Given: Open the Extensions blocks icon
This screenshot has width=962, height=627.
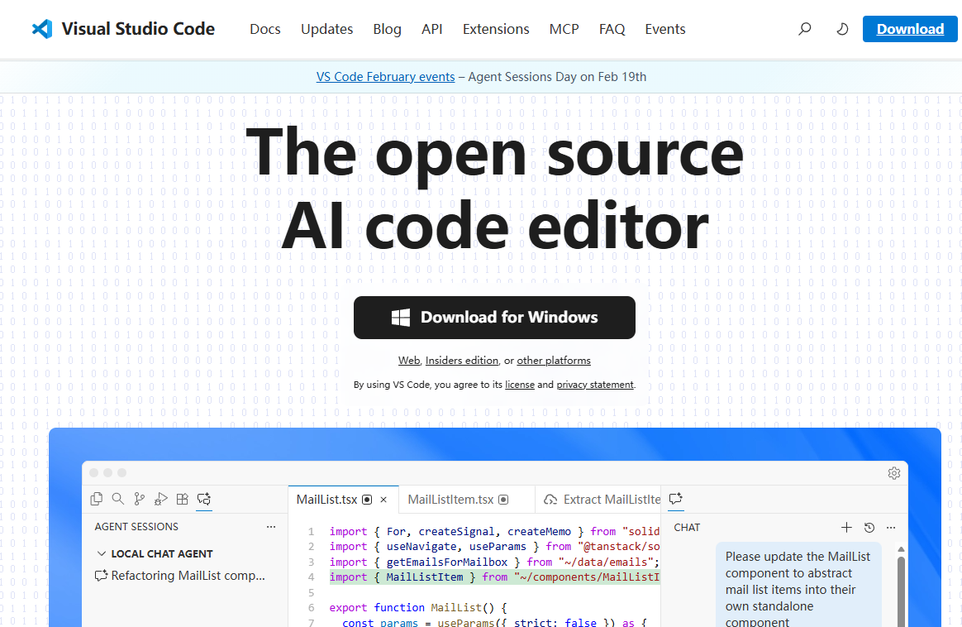Looking at the screenshot, I should 183,499.
